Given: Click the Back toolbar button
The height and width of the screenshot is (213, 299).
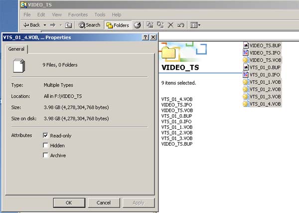Looking at the screenshot, I should (31, 25).
